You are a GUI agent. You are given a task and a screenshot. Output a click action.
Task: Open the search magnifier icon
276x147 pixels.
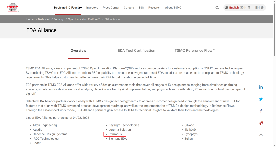click(x=217, y=8)
